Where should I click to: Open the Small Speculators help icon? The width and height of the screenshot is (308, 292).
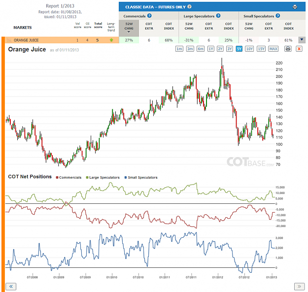[278, 16]
